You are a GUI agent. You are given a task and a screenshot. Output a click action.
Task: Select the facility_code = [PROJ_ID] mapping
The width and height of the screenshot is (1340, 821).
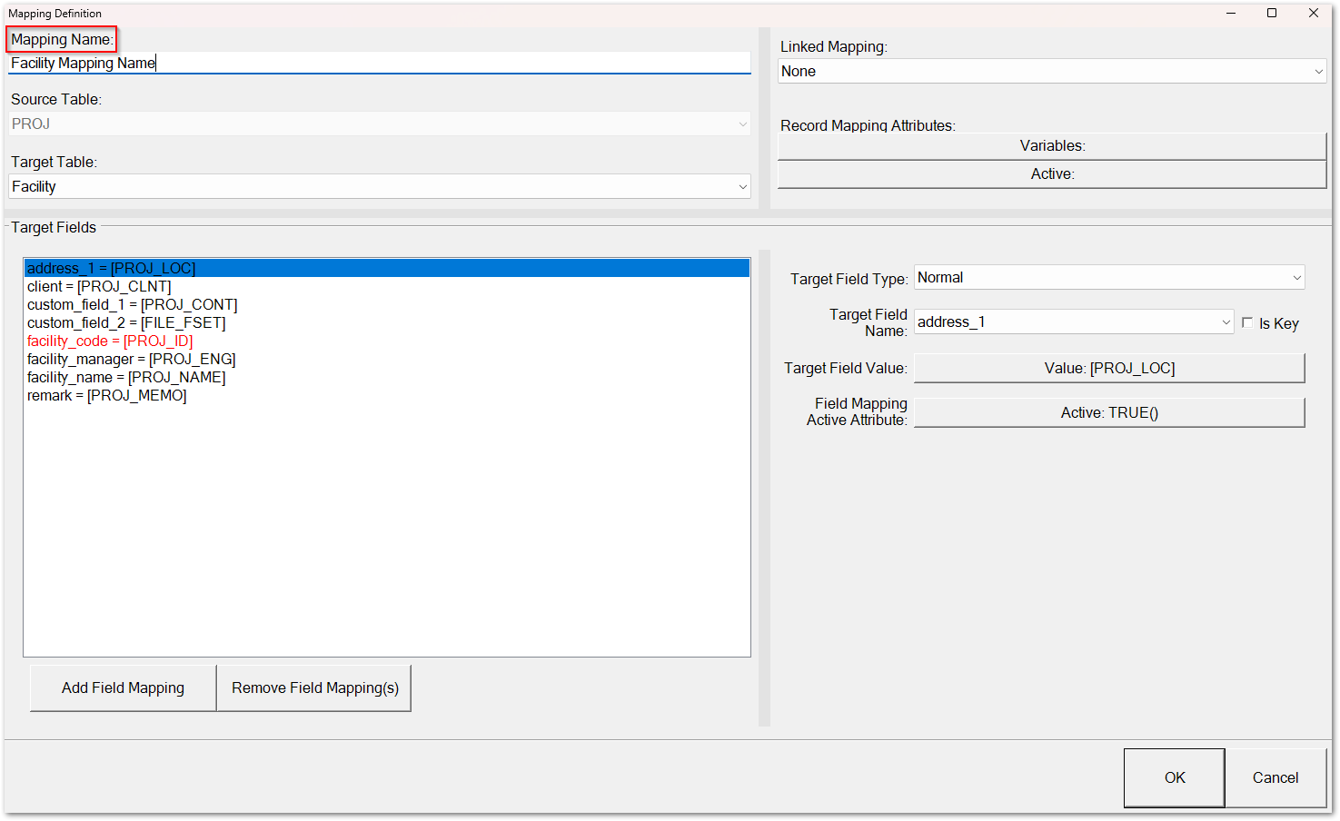point(109,341)
